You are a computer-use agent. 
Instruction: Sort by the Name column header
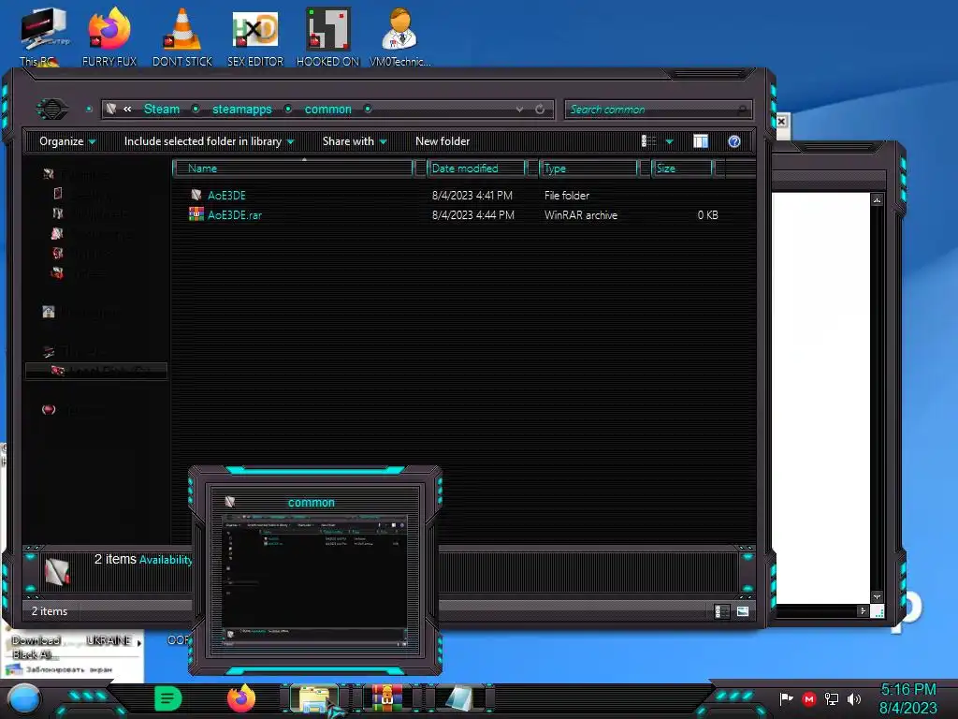(x=293, y=169)
